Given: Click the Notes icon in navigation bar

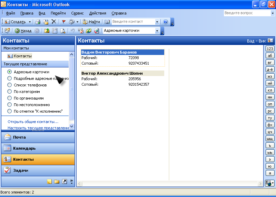Looking at the screenshot, I should [49, 181].
